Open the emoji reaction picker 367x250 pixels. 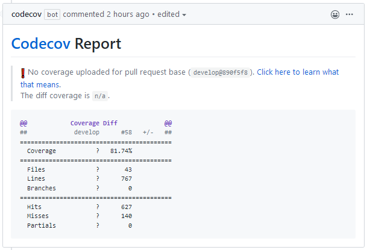click(x=335, y=14)
